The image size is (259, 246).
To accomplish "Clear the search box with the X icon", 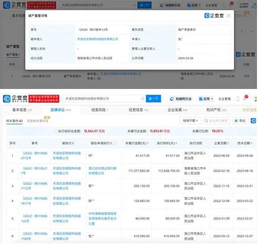I will tap(142, 99).
